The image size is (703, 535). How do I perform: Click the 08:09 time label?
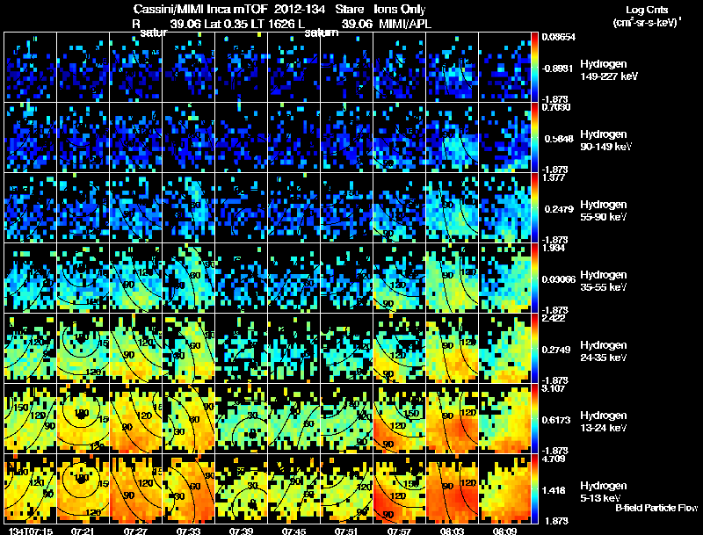504,531
